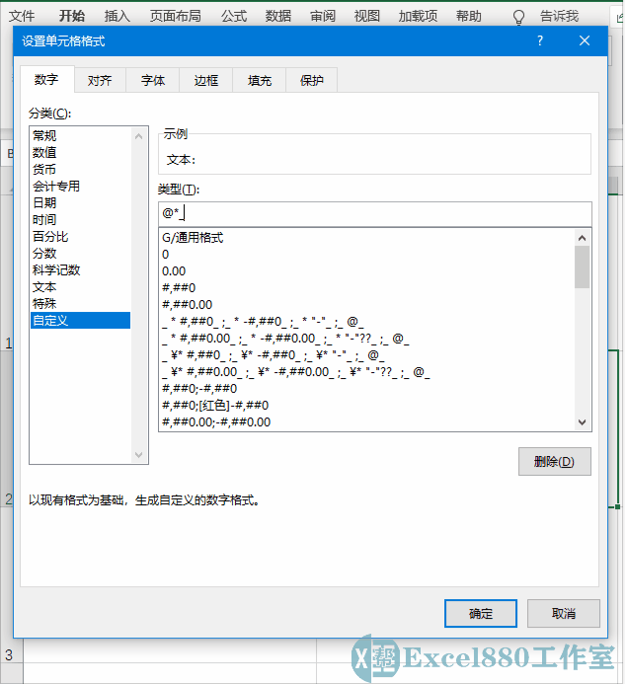
Task: Click the 类型 format code input field
Action: pos(375,213)
